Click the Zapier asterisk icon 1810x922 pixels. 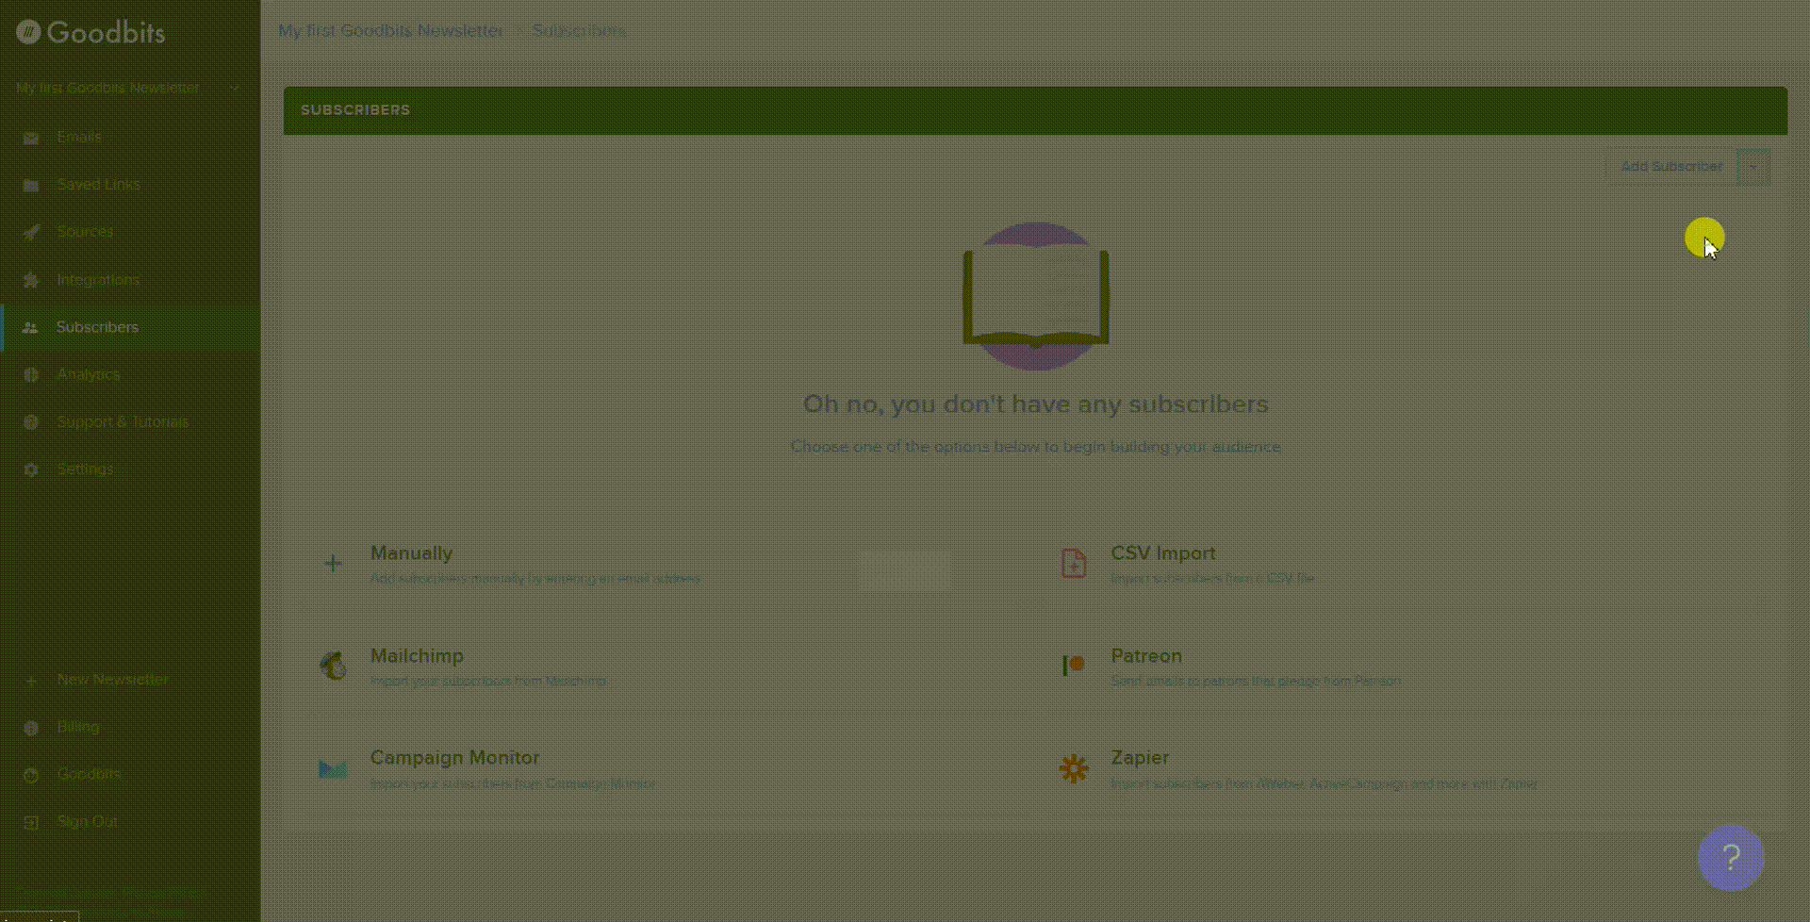click(1074, 768)
